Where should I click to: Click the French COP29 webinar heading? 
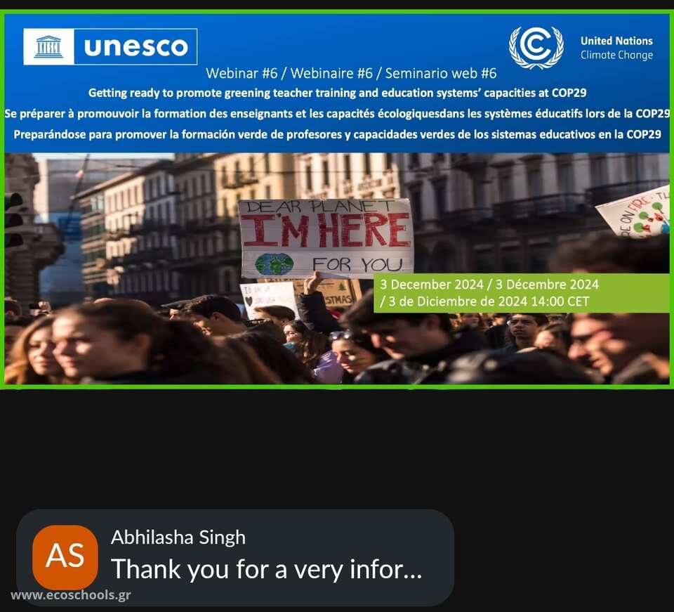tap(338, 114)
